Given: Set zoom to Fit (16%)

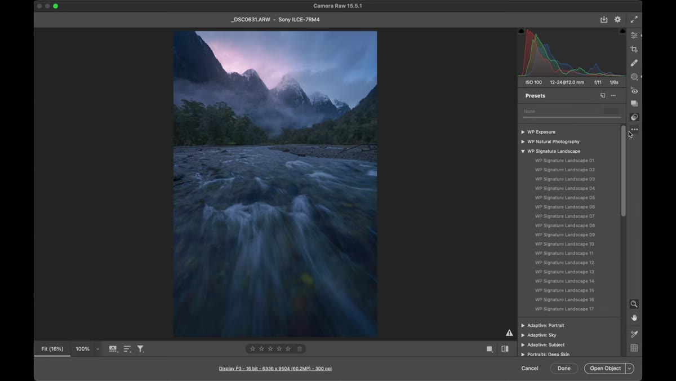Looking at the screenshot, I should tap(52, 349).
